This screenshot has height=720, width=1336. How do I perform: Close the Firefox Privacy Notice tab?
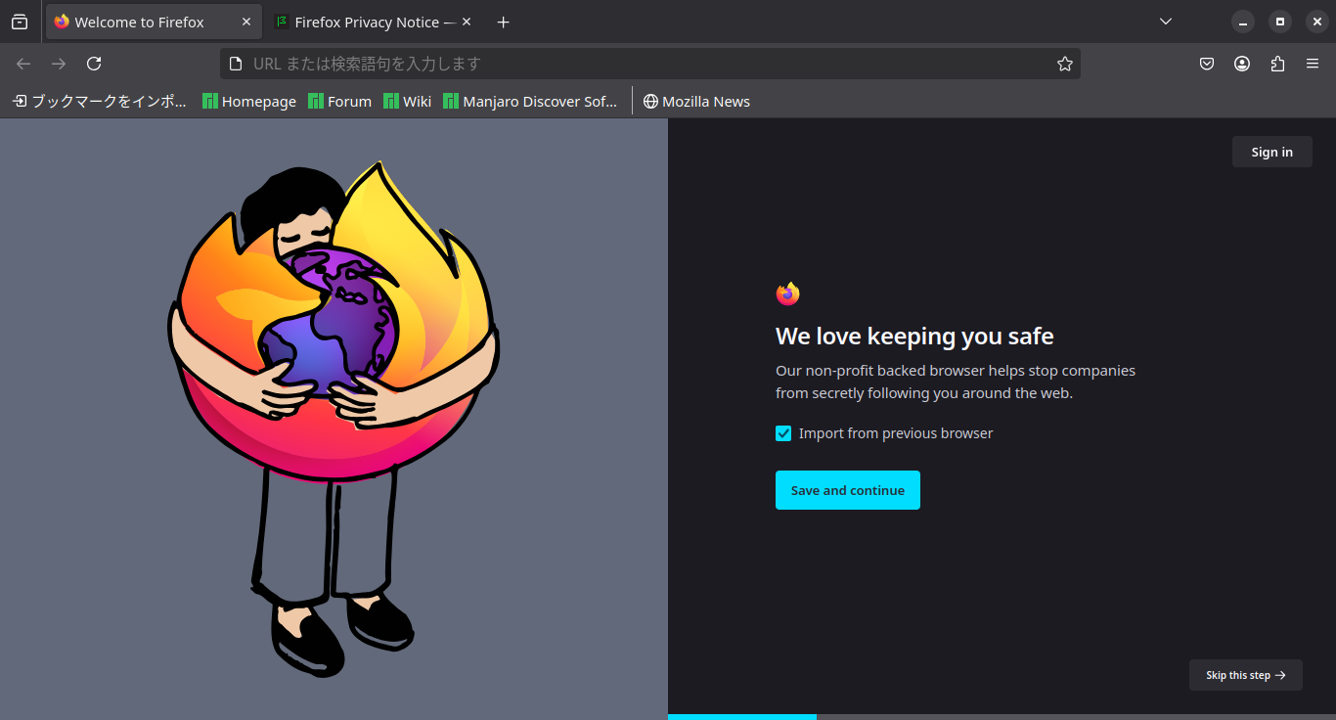point(467,22)
